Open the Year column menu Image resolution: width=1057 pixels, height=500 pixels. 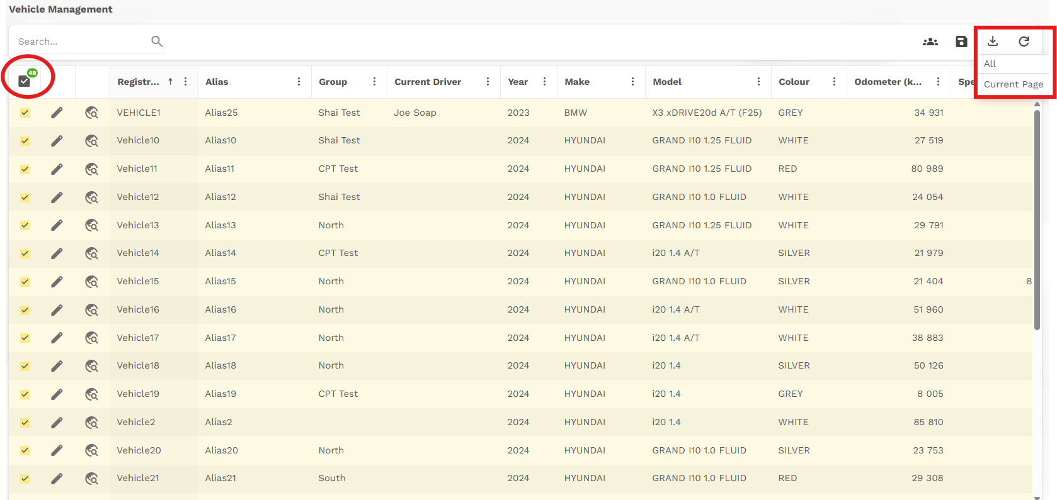coord(544,82)
